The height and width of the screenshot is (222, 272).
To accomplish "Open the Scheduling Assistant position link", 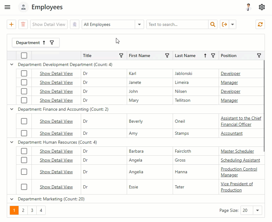I will click(240, 160).
